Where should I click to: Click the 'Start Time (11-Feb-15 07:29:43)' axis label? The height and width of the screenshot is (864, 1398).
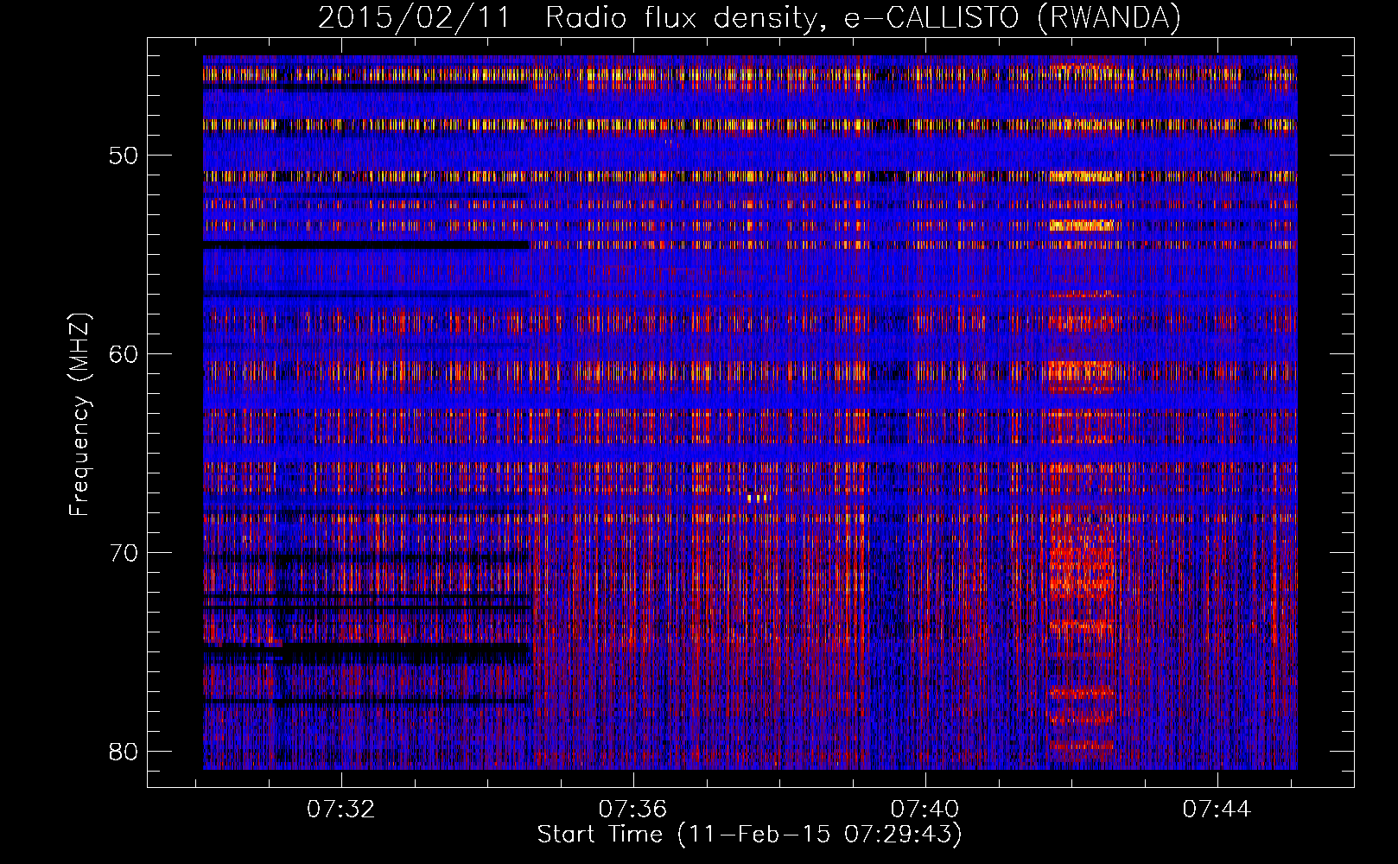pos(749,835)
